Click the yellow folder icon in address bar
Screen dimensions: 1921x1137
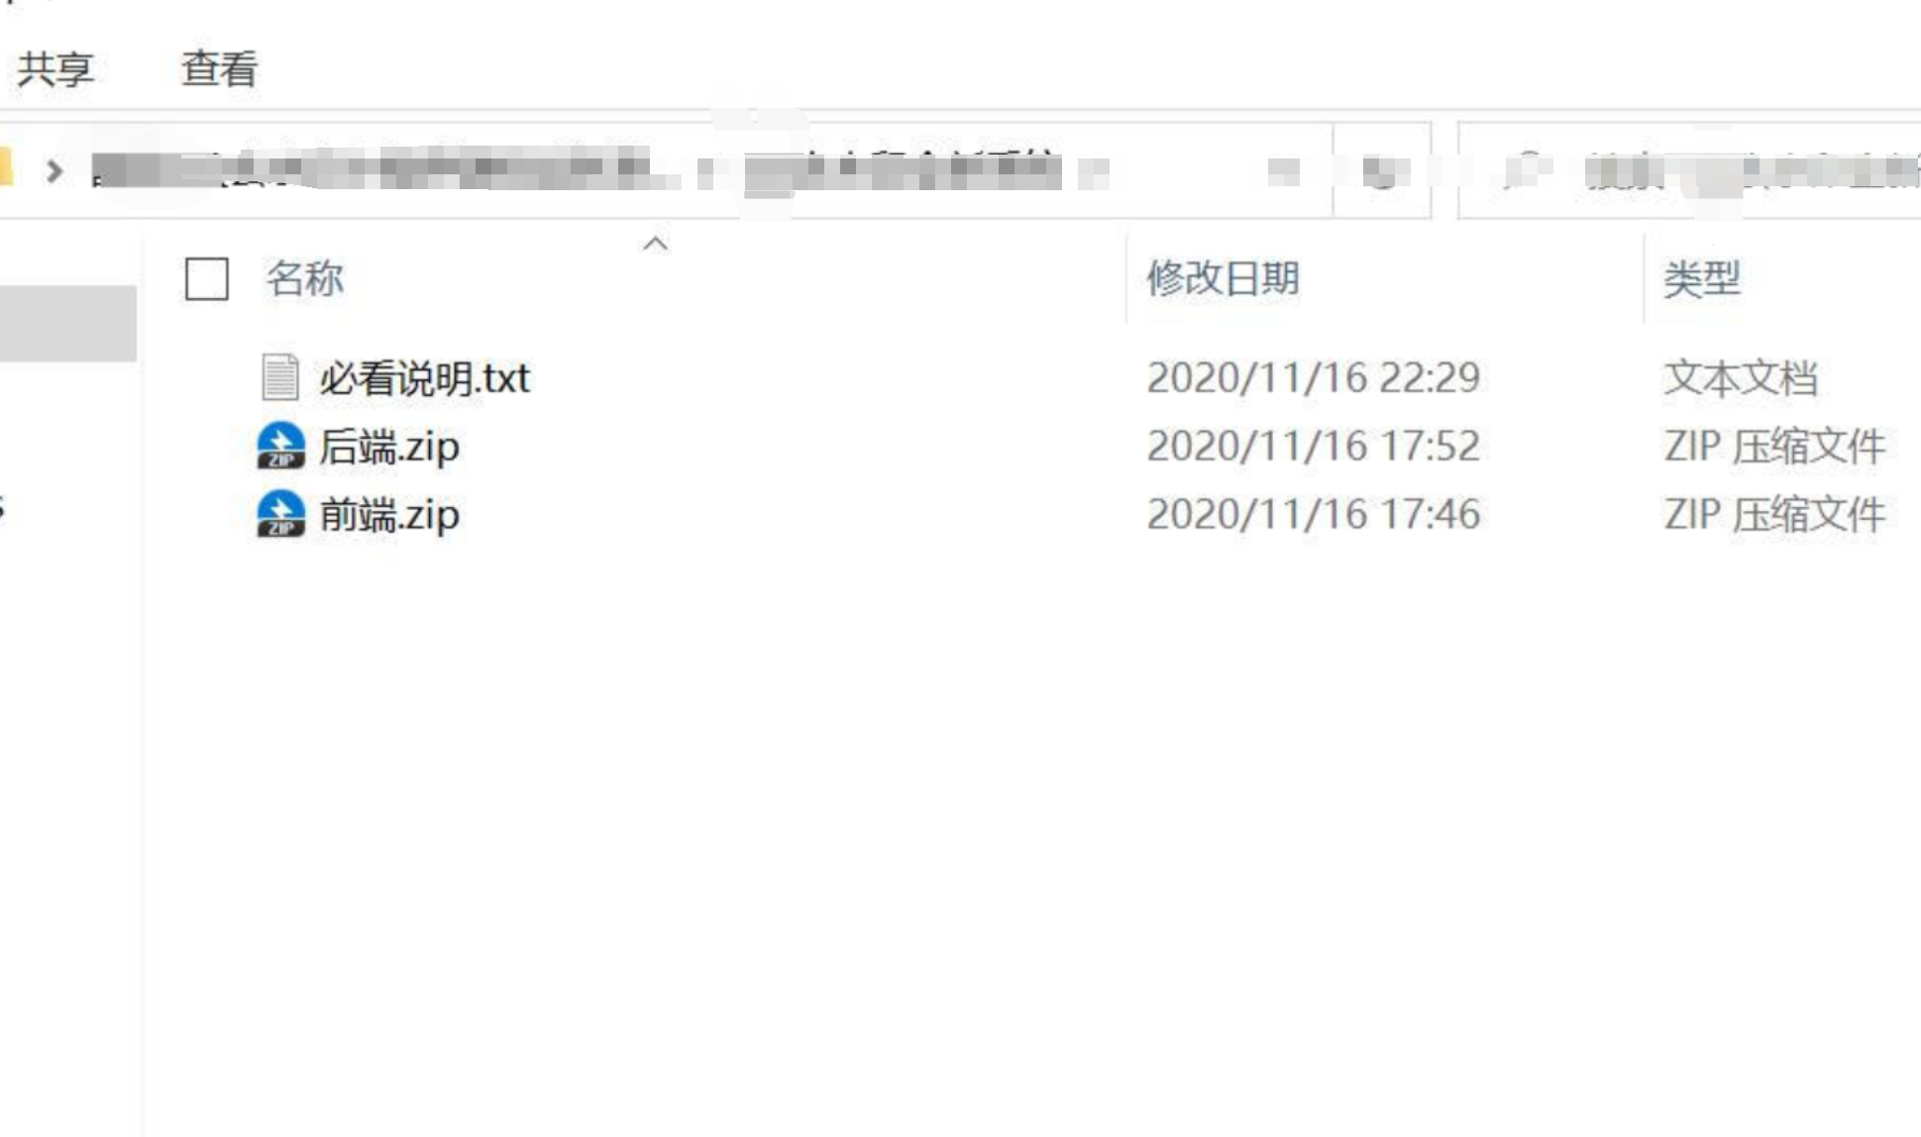tap(6, 168)
